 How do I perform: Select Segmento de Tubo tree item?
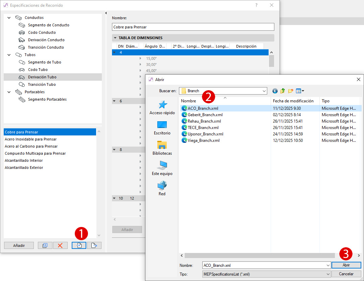[x=44, y=62]
